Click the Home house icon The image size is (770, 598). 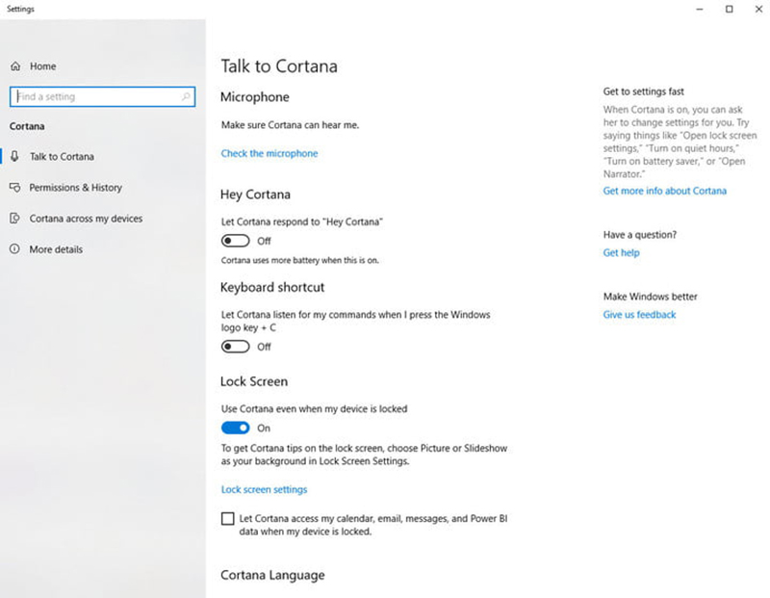[x=15, y=65]
